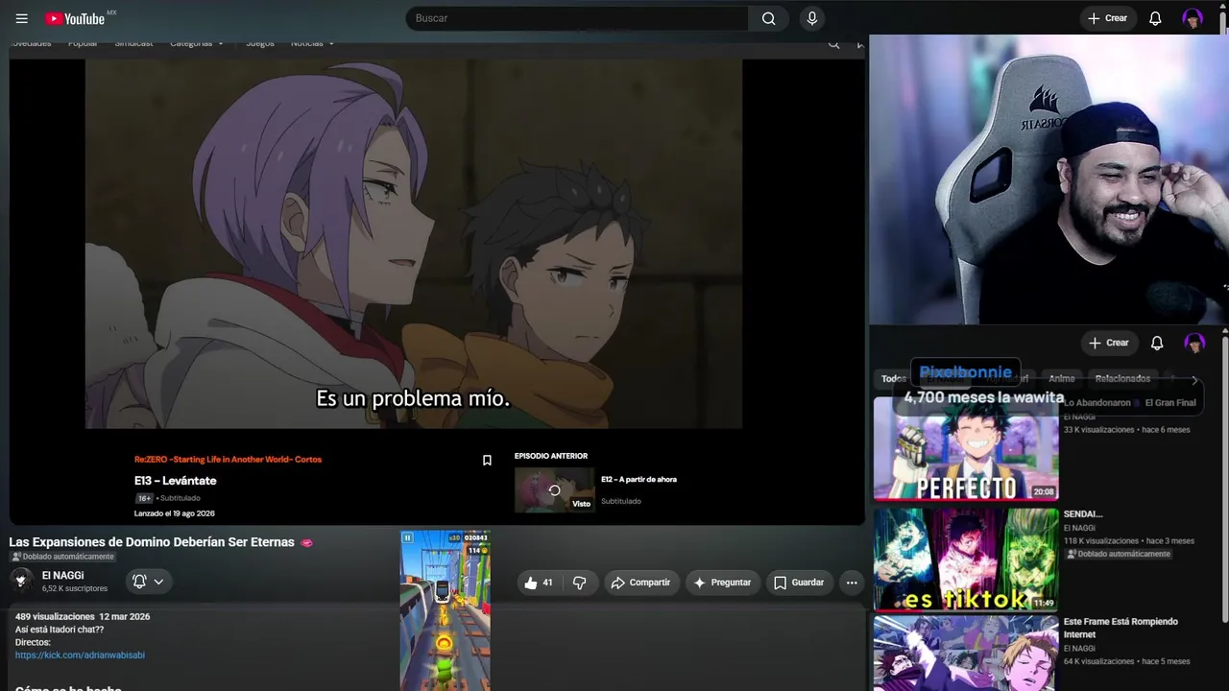Click Juegos in the video's site nav
This screenshot has width=1229, height=691.
[x=260, y=43]
